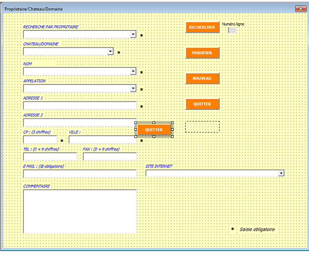Screen dimensions: 309x253
Task: Click the VILLE text field
Action: (x=102, y=140)
